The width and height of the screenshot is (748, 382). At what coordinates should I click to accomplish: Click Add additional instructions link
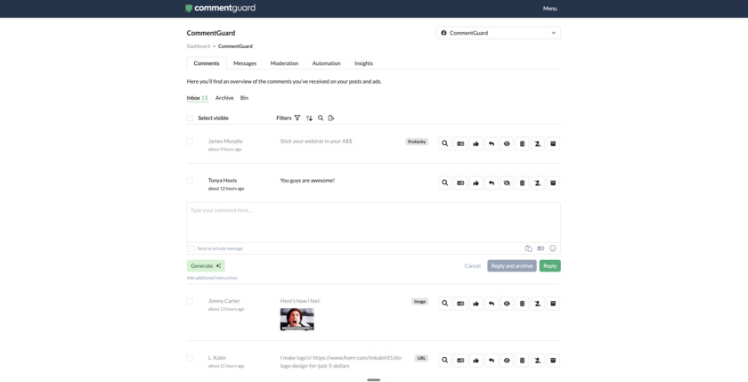212,278
